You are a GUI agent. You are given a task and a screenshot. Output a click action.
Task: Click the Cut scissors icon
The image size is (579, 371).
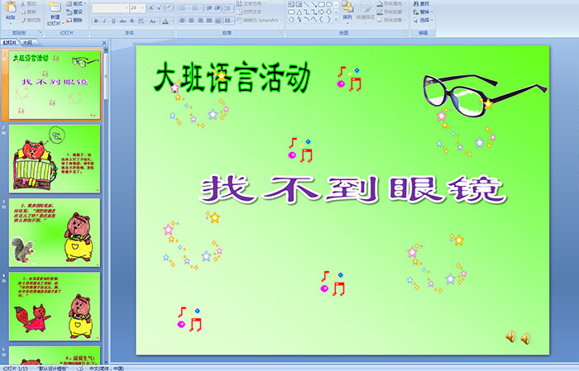pyautogui.click(x=23, y=3)
